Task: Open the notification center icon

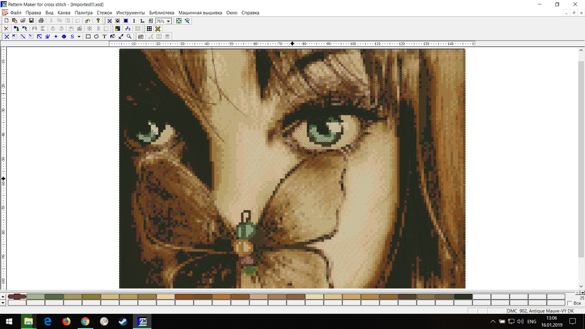Action: (572, 321)
